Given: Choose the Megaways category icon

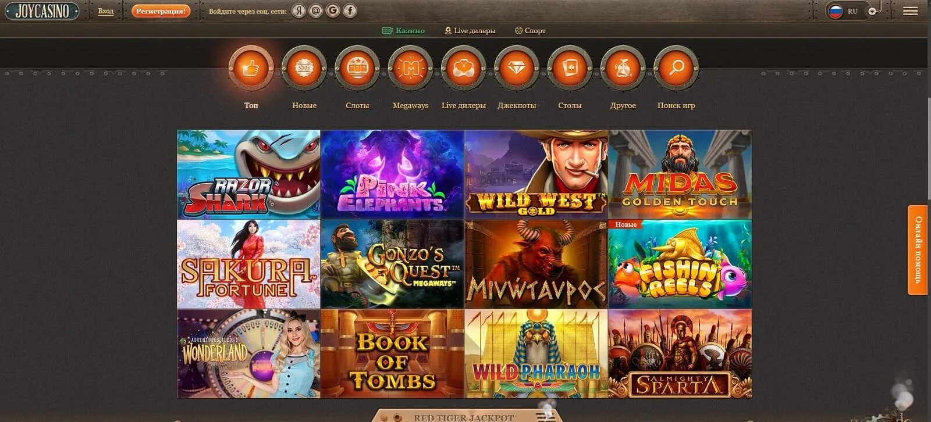Looking at the screenshot, I should 410,69.
